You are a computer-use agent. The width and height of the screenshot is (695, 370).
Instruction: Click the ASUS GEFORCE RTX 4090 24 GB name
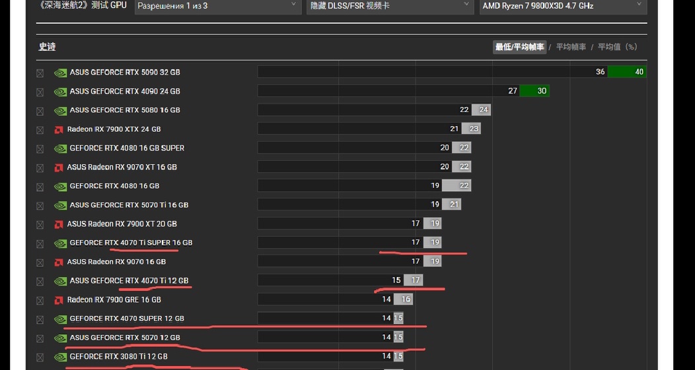125,91
